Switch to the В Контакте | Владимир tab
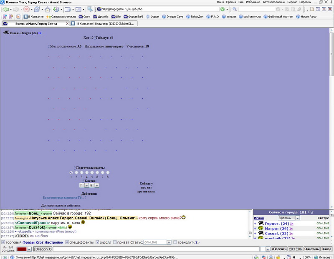This screenshot has height=259, width=334. [x=104, y=24]
